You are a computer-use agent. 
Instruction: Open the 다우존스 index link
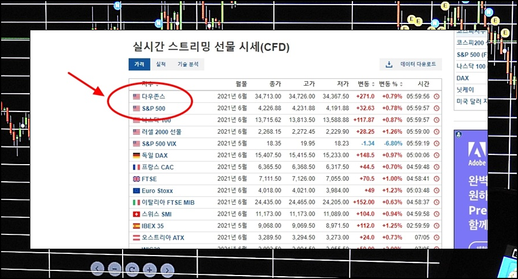point(154,97)
